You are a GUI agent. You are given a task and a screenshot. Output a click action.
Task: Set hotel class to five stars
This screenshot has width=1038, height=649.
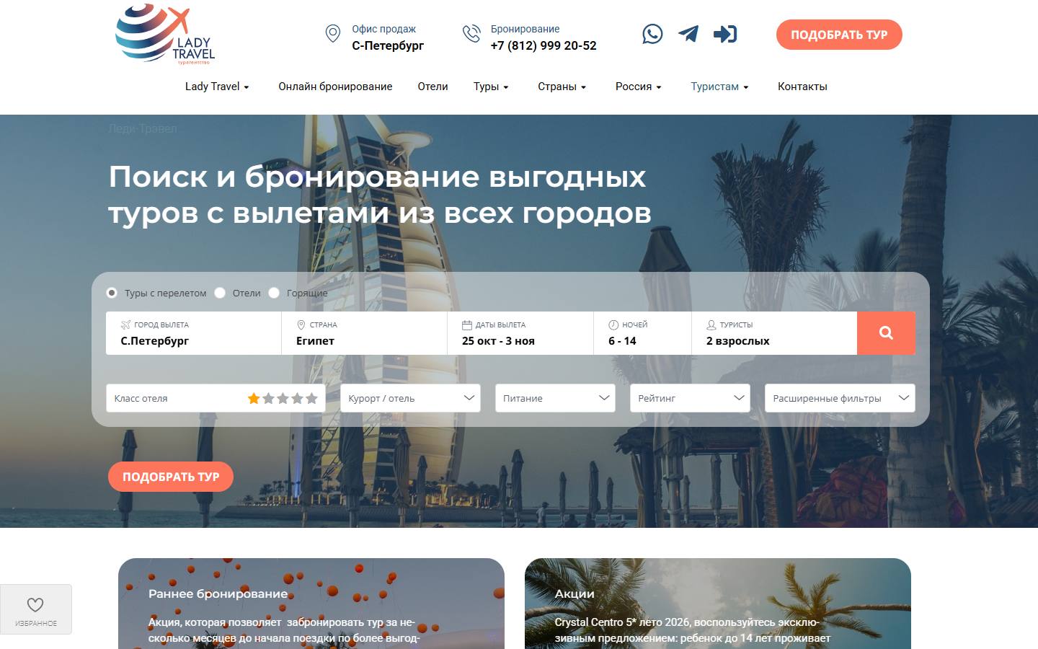311,398
